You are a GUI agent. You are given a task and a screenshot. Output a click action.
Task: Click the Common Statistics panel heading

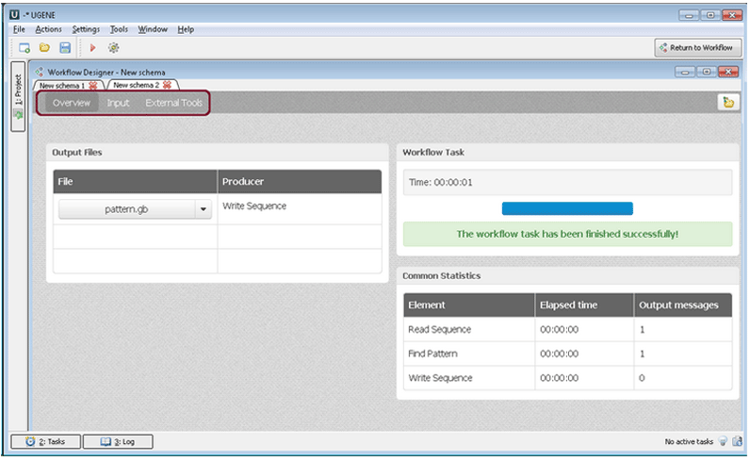tap(442, 275)
